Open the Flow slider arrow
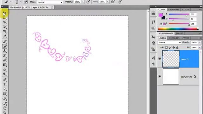Image resolution: width=203 pixels, height=114 pixels. (x=108, y=2)
